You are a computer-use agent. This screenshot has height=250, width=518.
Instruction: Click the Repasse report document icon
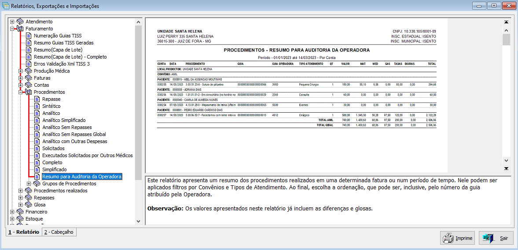click(37, 99)
